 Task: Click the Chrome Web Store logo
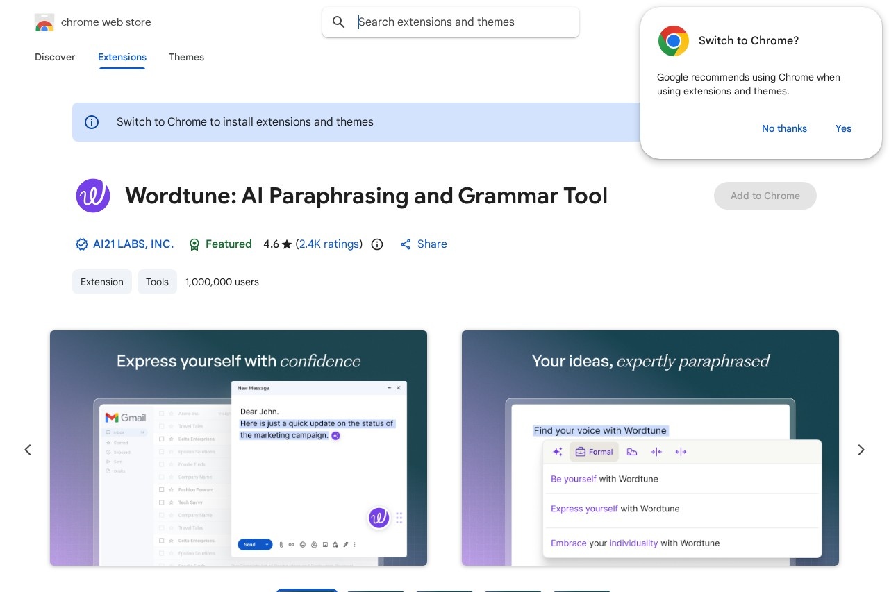point(44,22)
